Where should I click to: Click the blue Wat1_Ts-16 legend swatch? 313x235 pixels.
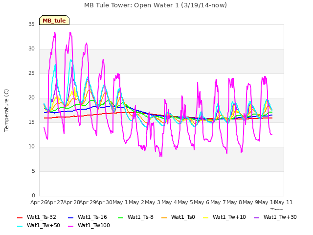[x=70, y=217]
